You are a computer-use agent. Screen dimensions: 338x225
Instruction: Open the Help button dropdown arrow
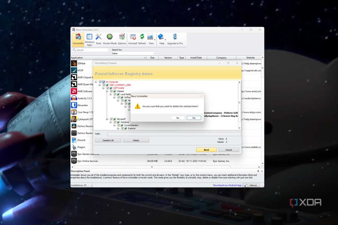[x=166, y=40]
